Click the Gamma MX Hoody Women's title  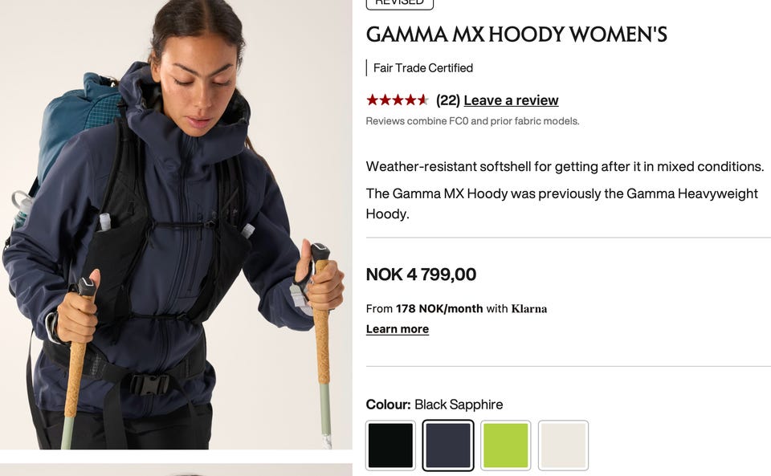tap(516, 35)
